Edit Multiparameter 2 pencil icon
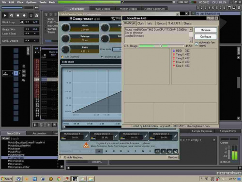 click(116, 136)
